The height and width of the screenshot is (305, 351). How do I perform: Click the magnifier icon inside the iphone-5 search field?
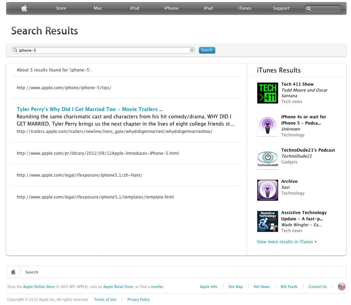tap(15, 50)
